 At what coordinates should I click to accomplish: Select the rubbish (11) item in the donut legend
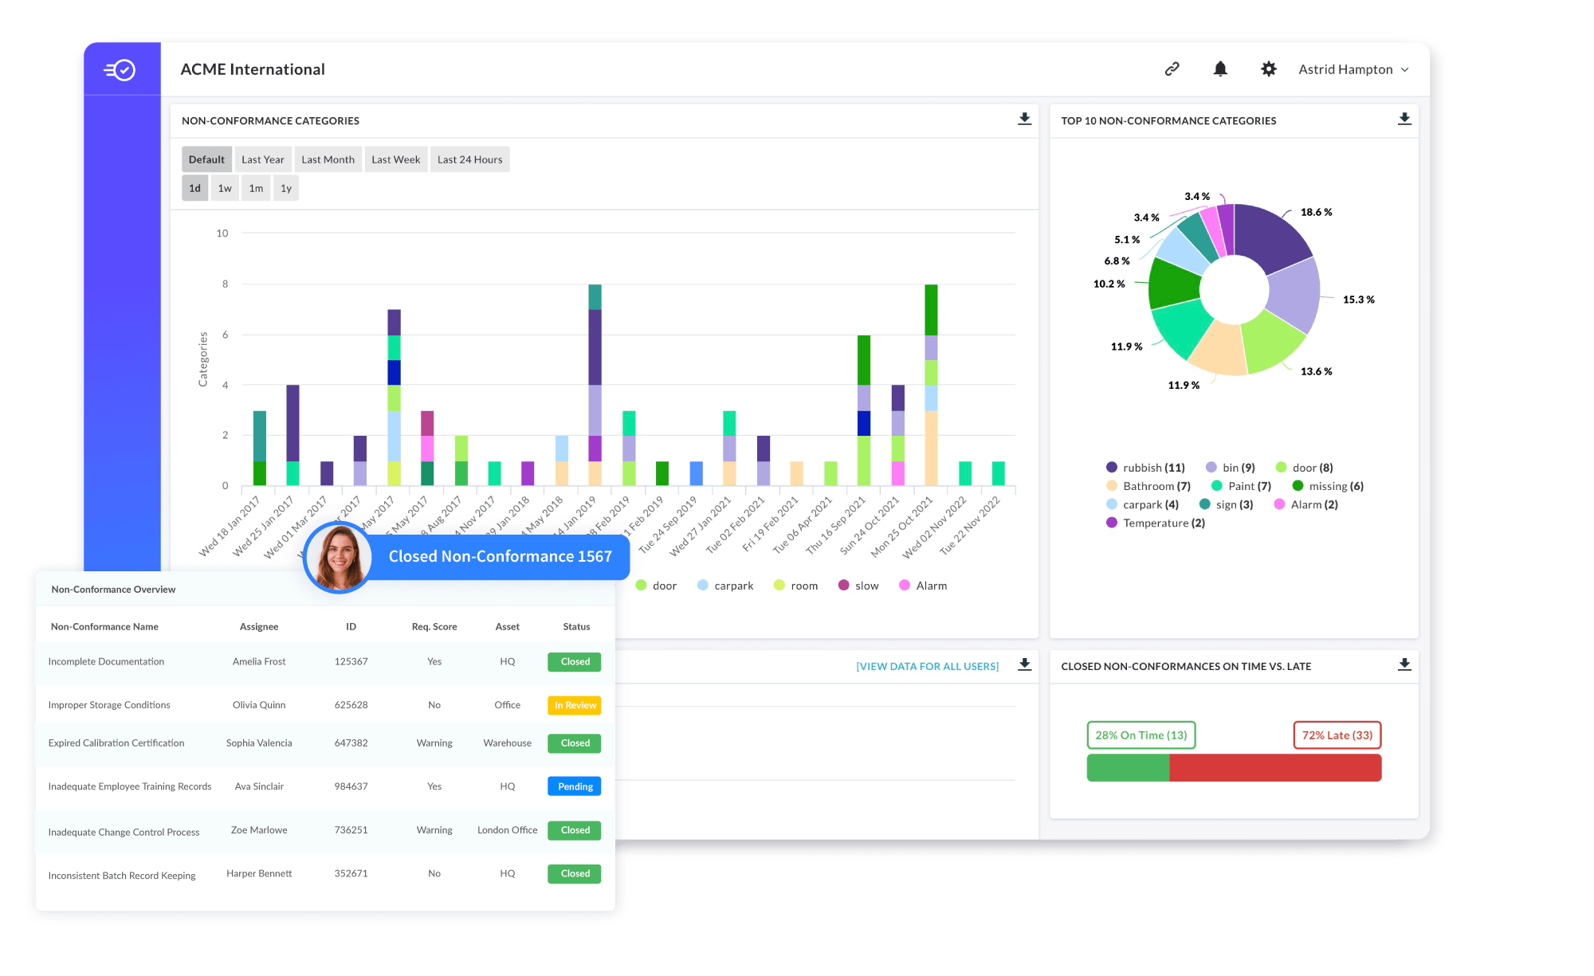click(x=1144, y=467)
